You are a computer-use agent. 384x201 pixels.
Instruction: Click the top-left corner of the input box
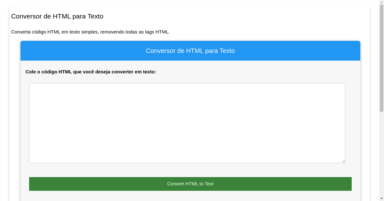click(x=32, y=86)
